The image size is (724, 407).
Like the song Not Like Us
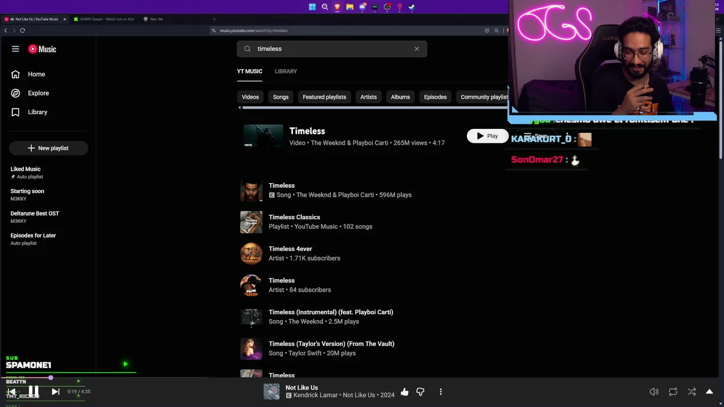tap(404, 392)
